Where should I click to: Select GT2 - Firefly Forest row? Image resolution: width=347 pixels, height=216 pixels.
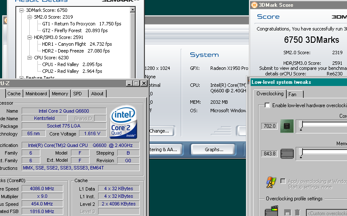(x=75, y=30)
